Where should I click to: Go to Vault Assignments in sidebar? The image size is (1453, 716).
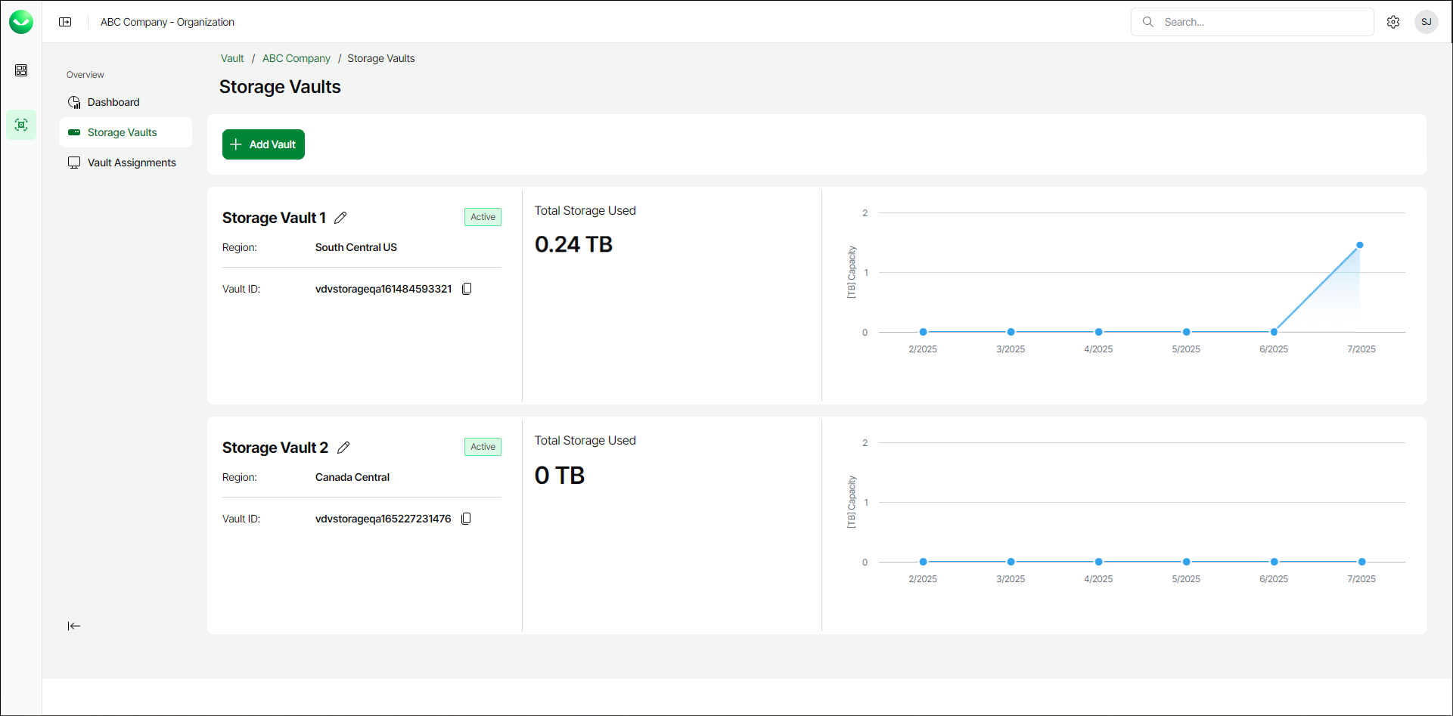pyautogui.click(x=132, y=163)
